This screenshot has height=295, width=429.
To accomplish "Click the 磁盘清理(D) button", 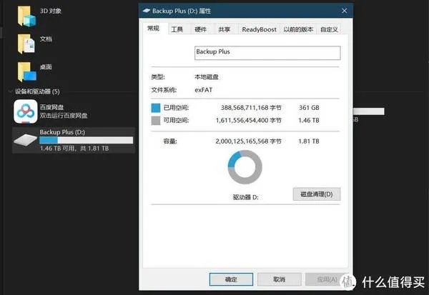I will point(317,194).
